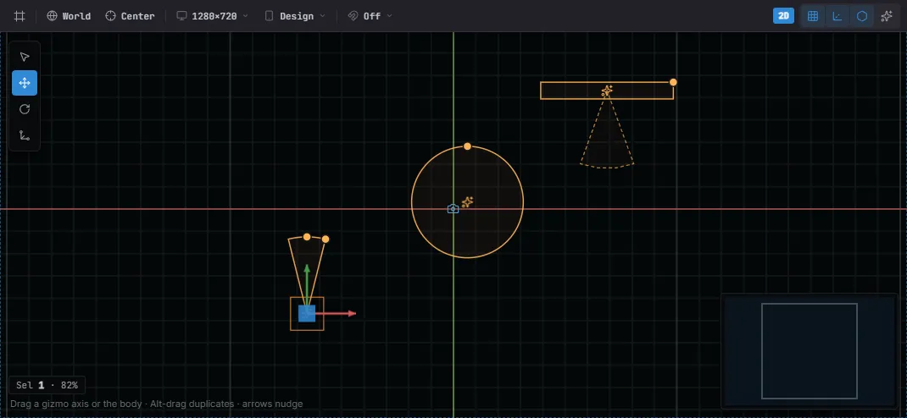
Task: Click the rectangle emitter's corner handle
Action: click(673, 82)
